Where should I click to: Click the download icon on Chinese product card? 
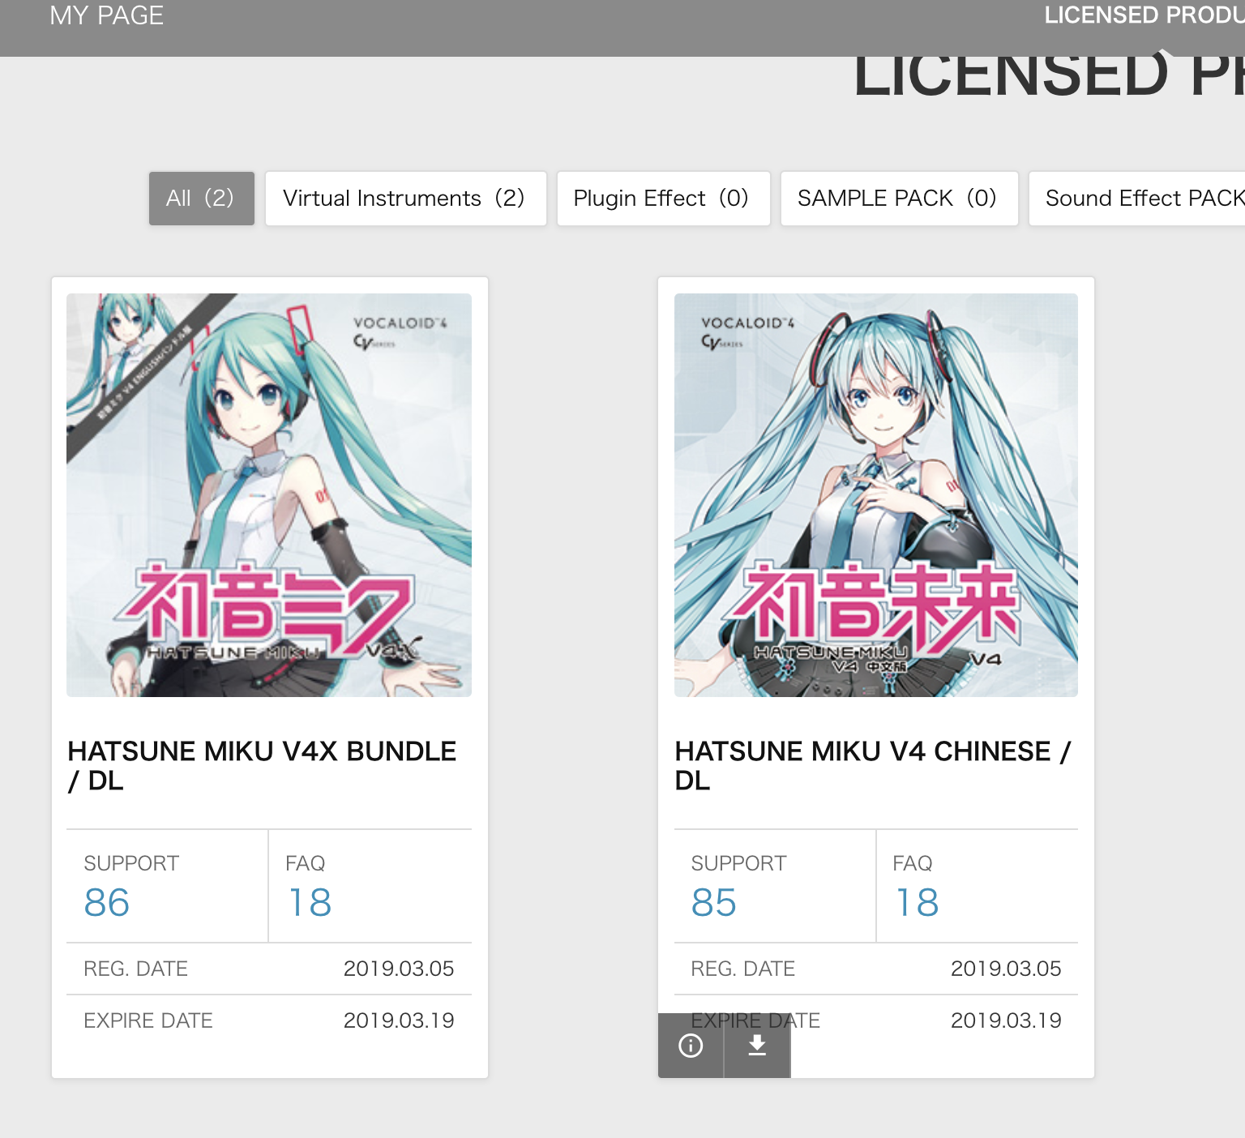coord(757,1046)
